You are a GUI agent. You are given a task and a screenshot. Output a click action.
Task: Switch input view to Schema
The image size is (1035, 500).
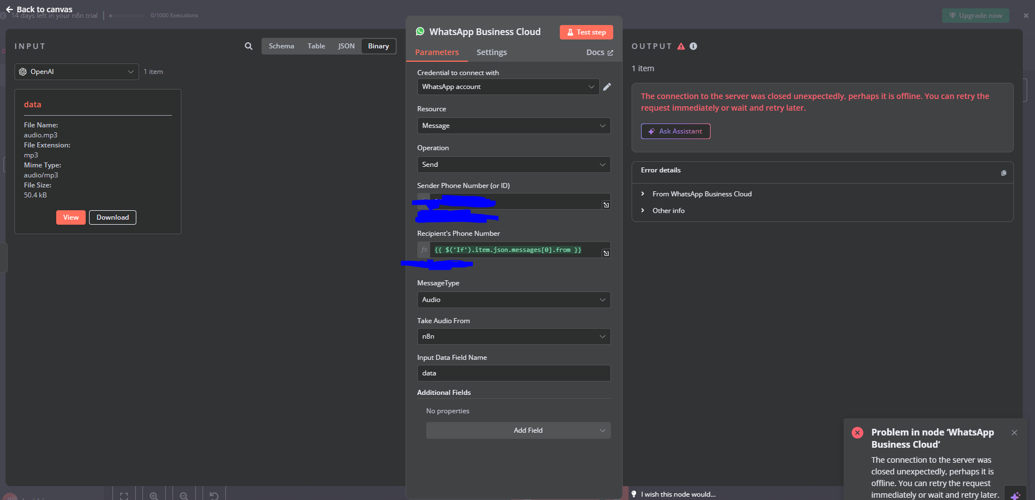(282, 46)
